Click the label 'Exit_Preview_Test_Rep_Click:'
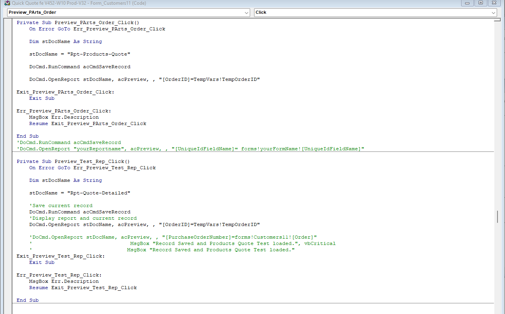 60,256
